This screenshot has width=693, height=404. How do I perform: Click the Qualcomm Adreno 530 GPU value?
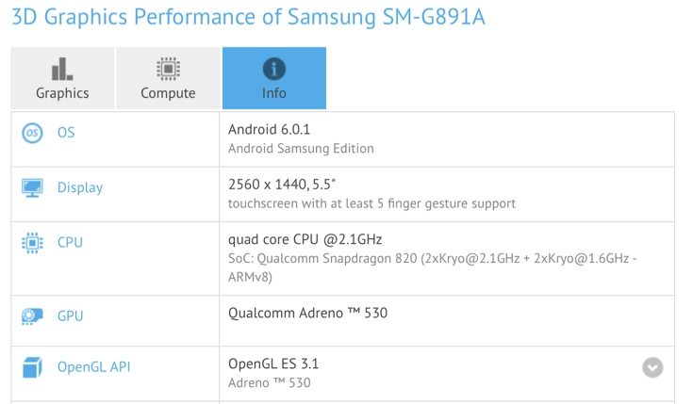tap(307, 313)
